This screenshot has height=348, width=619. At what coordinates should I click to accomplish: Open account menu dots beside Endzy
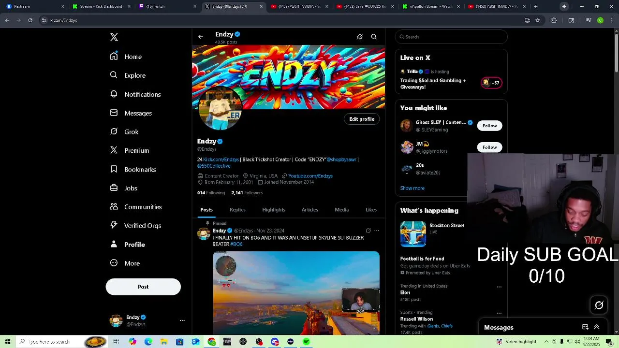pyautogui.click(x=182, y=320)
